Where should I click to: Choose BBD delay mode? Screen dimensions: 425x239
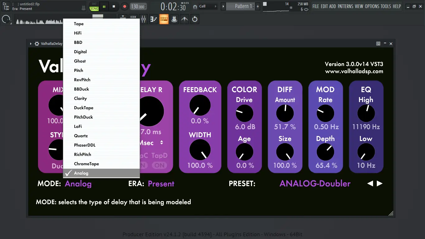click(101, 42)
